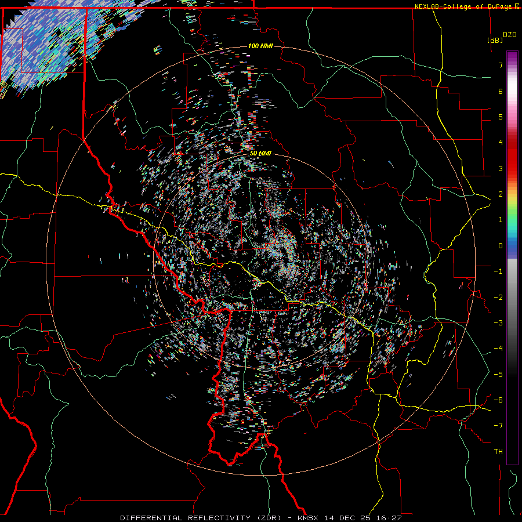
Task: Click the TH threshold label on legend
Action: (x=498, y=452)
